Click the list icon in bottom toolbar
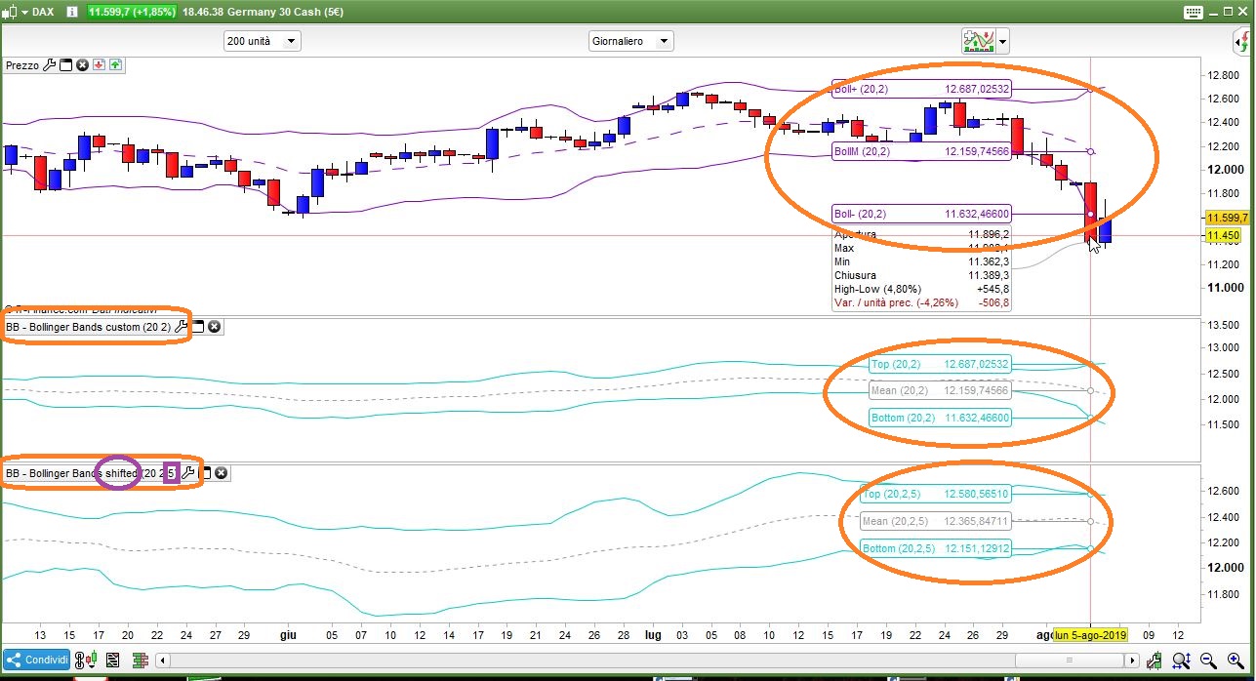The width and height of the screenshot is (1256, 681). pos(112,660)
